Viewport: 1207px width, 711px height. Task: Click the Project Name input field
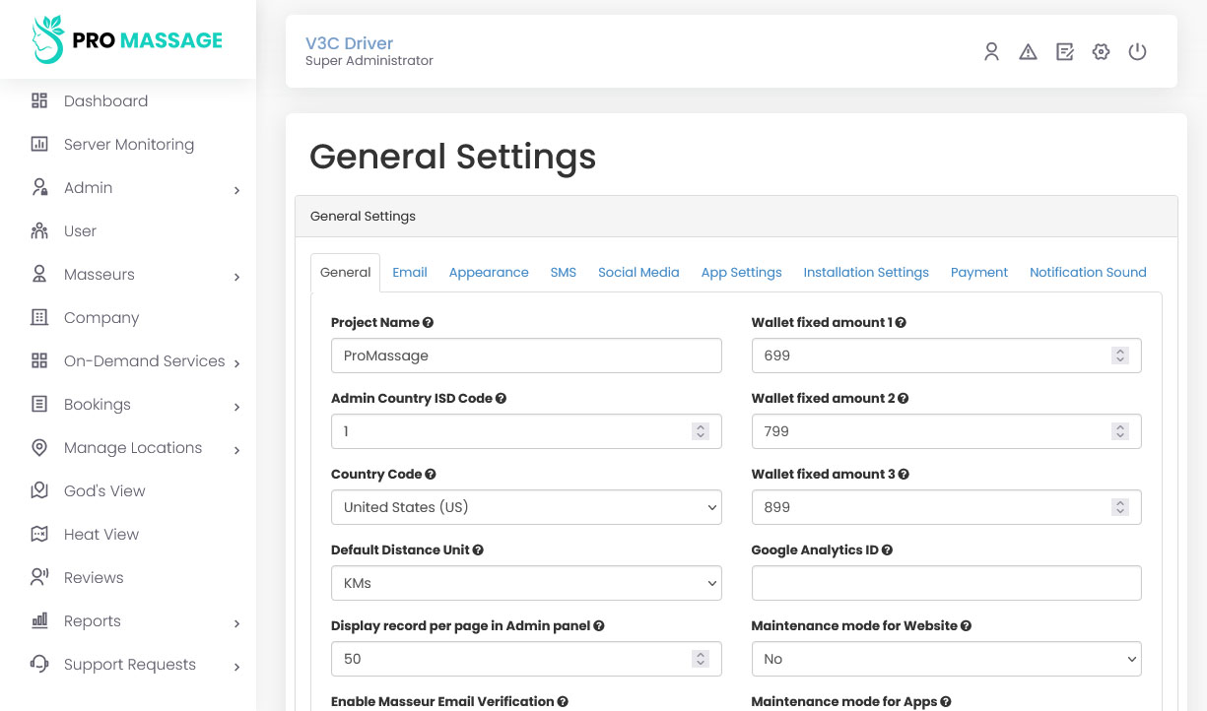[x=526, y=355]
